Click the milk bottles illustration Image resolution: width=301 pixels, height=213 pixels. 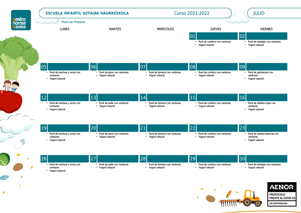[x=20, y=144]
